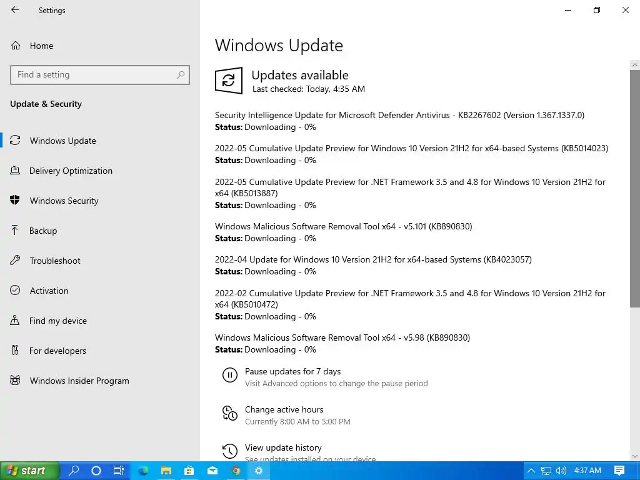Click the Updates available heading
640x480 pixels.
tap(300, 75)
